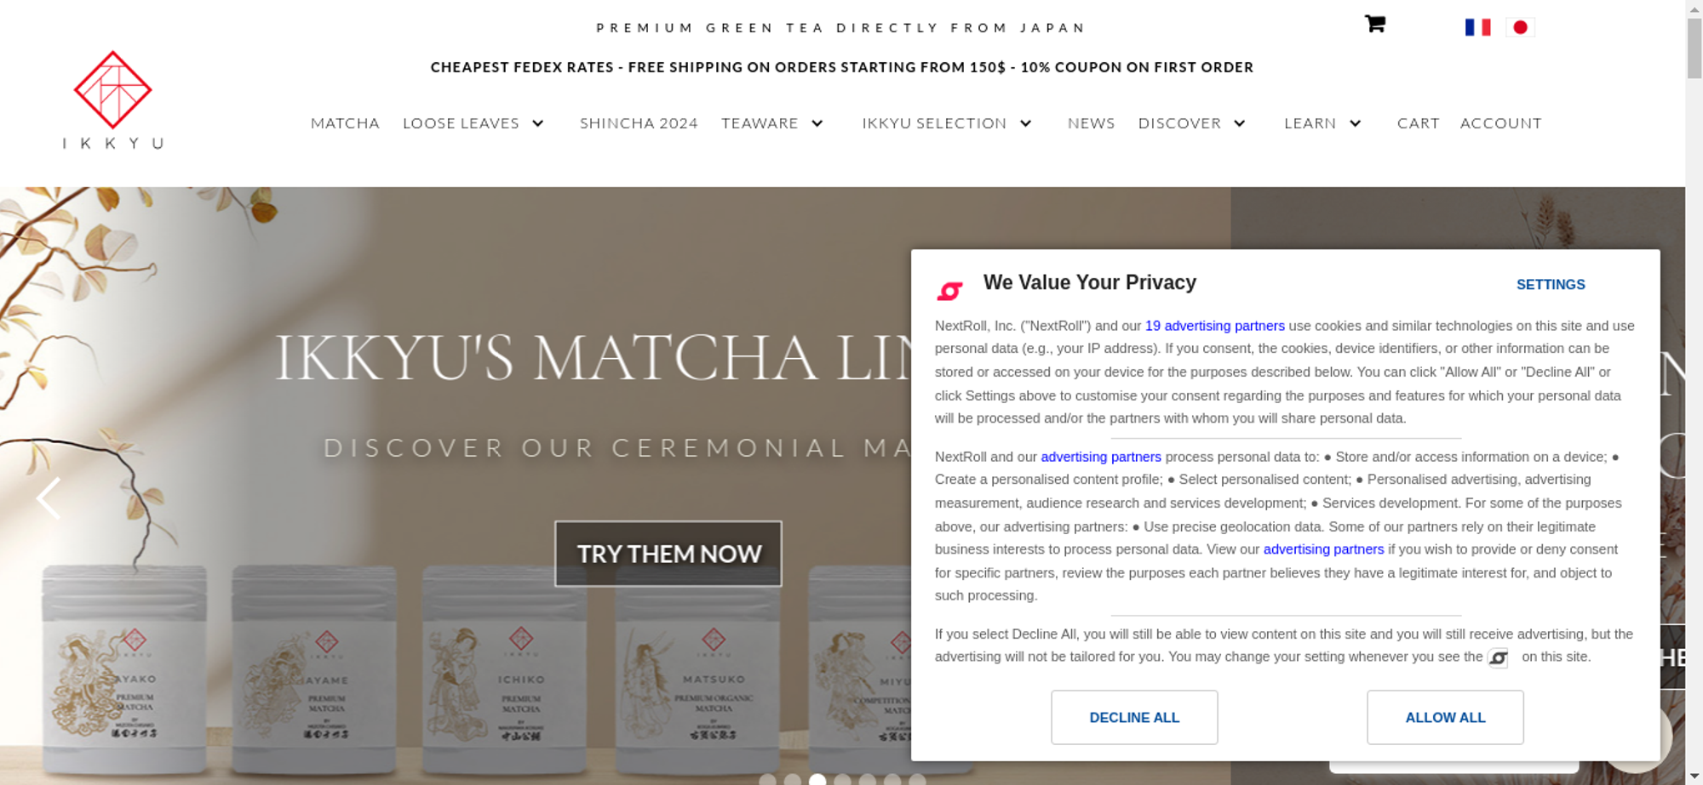Expand the Loose Leaves dropdown

538,123
